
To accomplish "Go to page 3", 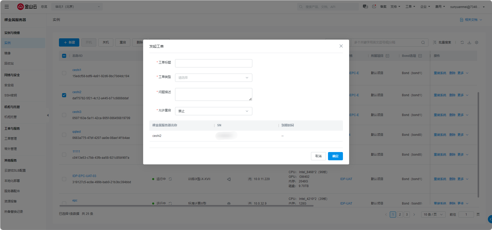I will (407, 215).
